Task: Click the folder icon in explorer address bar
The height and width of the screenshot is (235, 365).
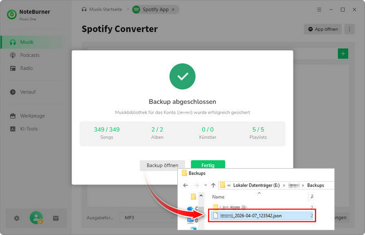Action: (222, 185)
